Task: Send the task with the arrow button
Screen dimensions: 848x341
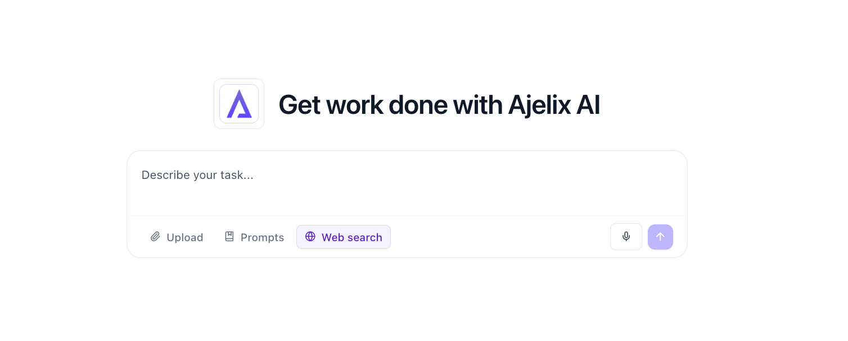Action: tap(660, 237)
